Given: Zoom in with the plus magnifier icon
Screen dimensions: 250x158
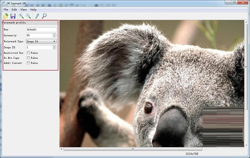Looking at the screenshot, I should pyautogui.click(x=21, y=16).
